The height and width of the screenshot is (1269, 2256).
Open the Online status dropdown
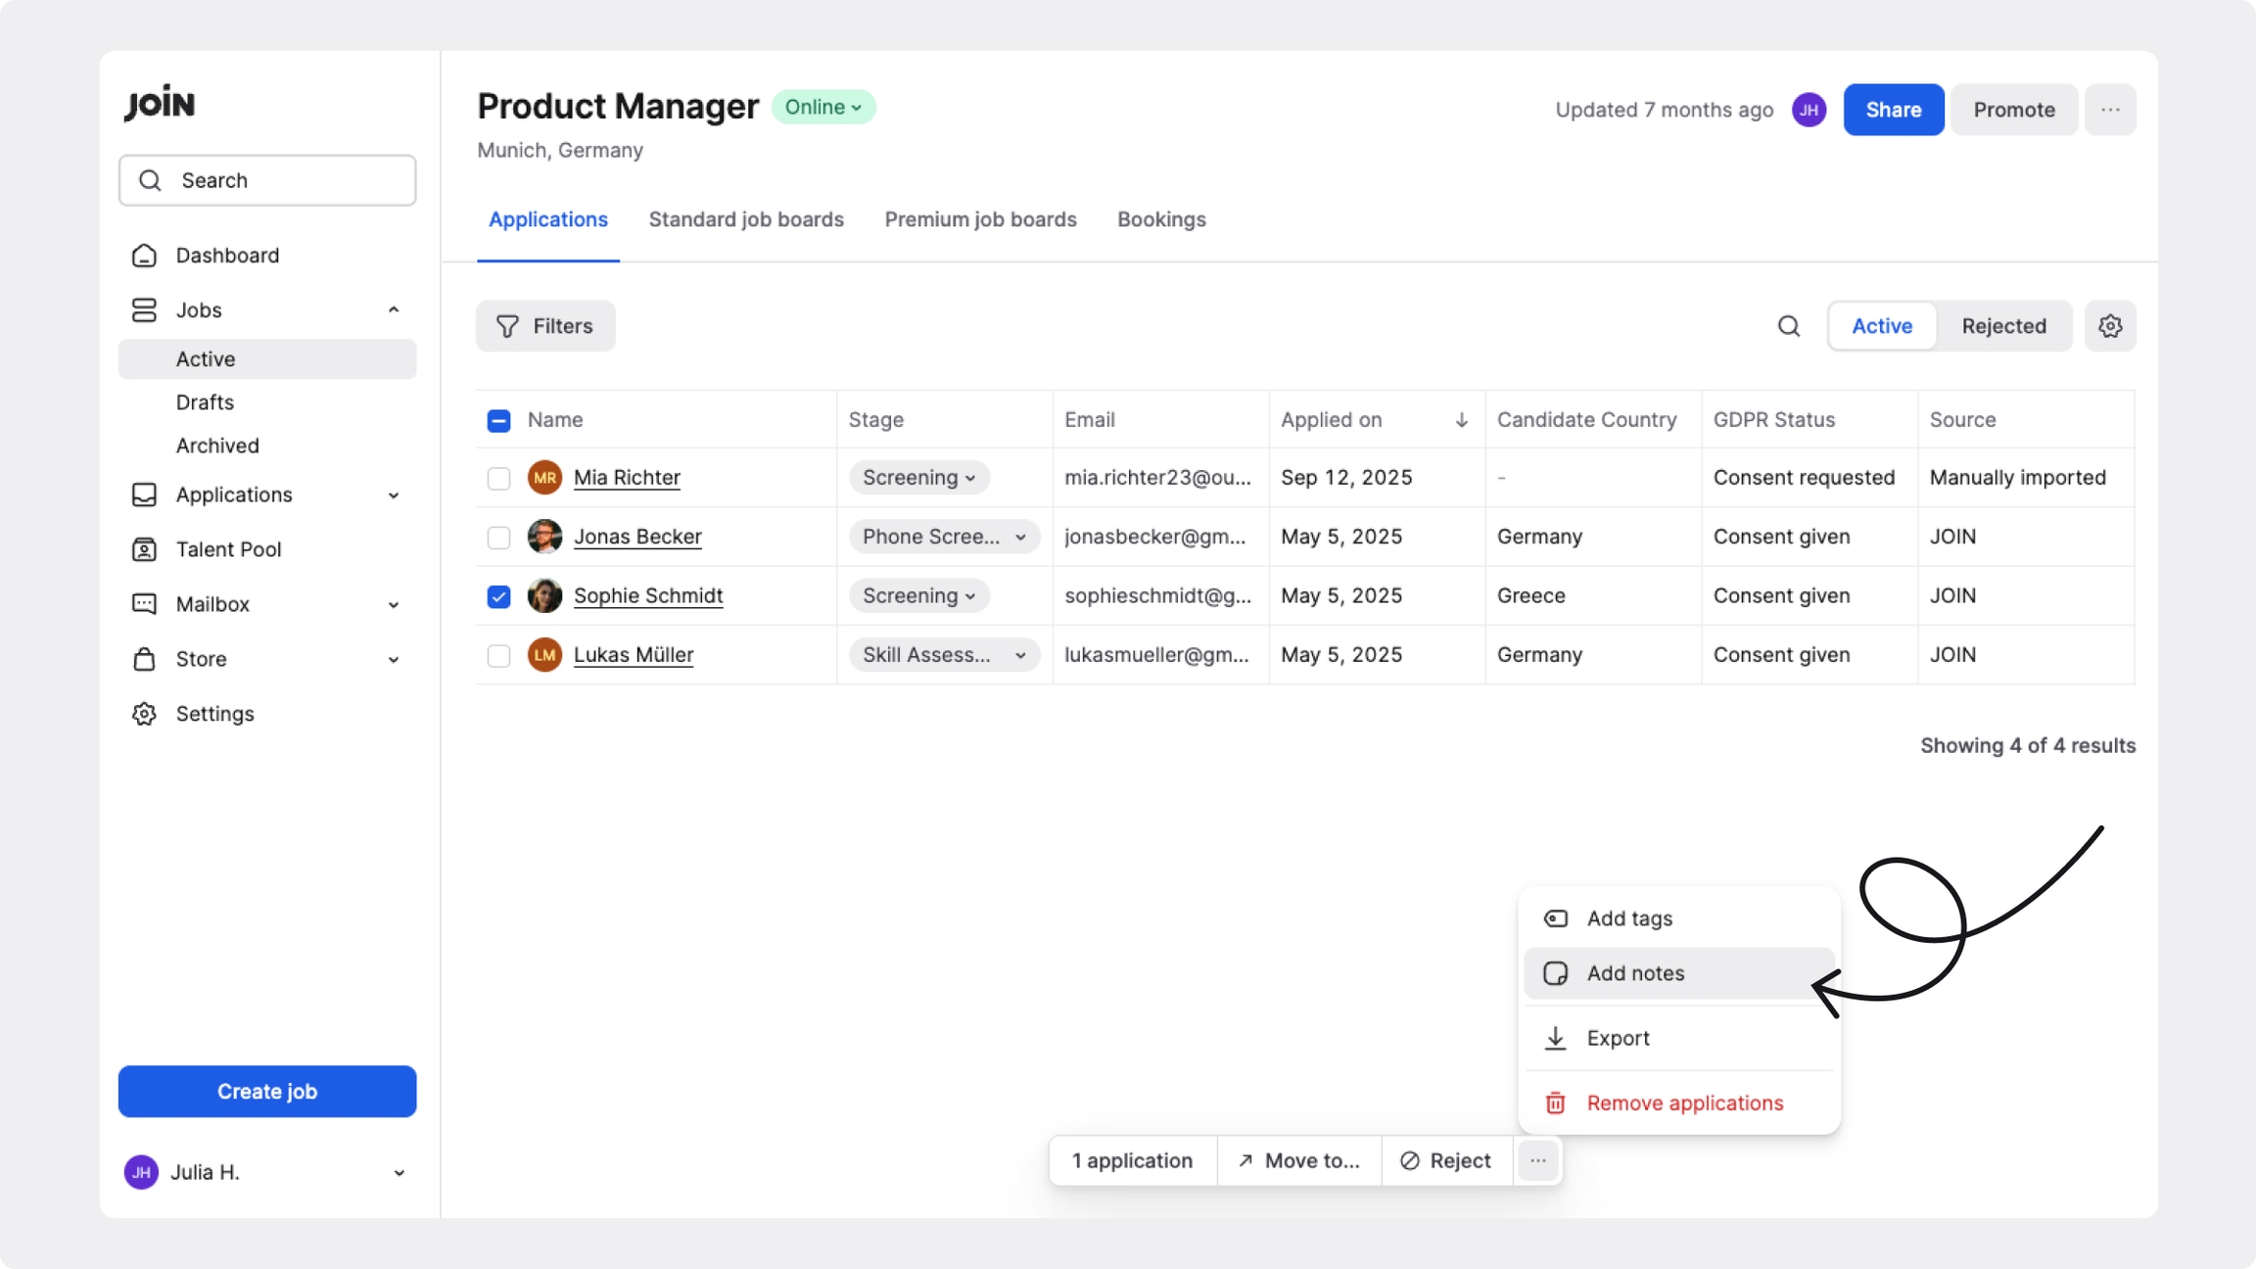pyautogui.click(x=822, y=107)
